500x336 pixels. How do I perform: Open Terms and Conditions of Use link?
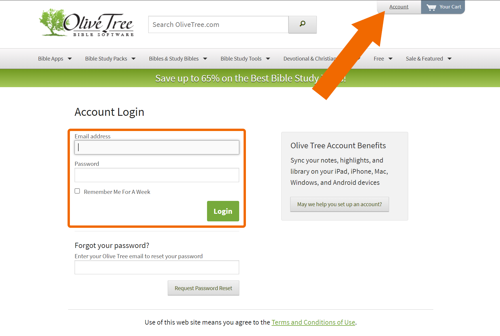[x=313, y=322]
